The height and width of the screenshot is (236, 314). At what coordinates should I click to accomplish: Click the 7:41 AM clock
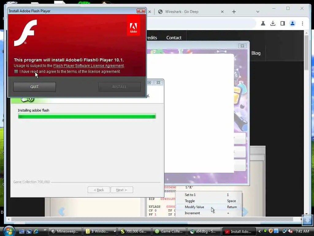302,231
